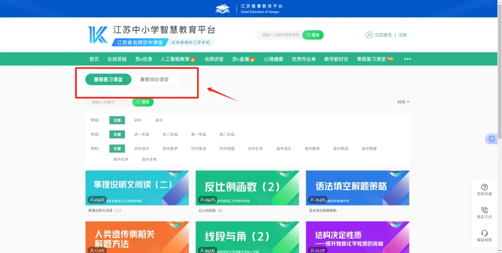Open the 帮助手册 help icon
The width and height of the screenshot is (502, 253).
pos(484,187)
